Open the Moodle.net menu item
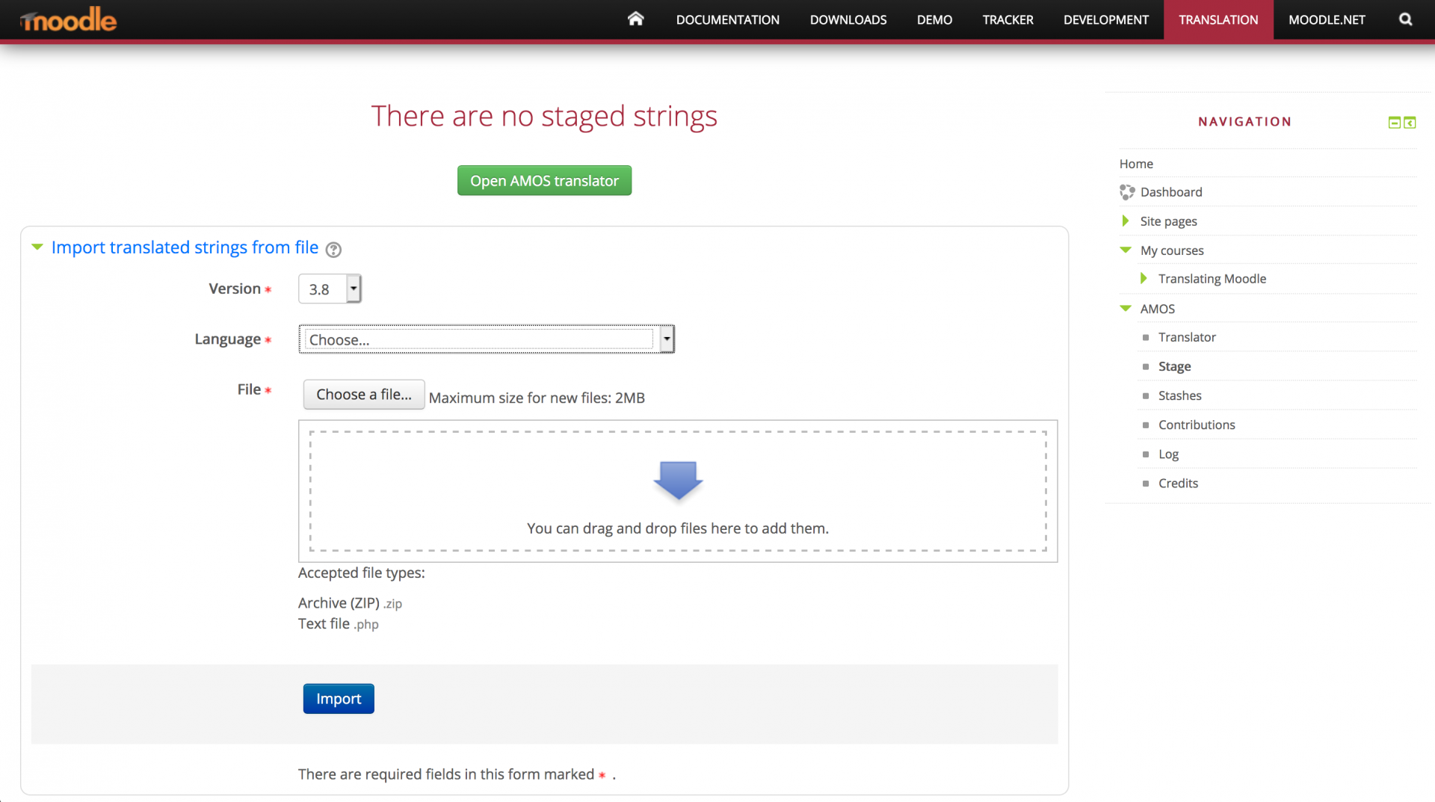The width and height of the screenshot is (1435, 802). (1327, 19)
